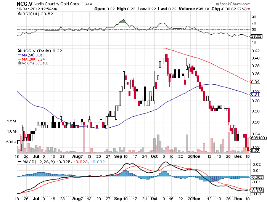Click the 0.42 price axis label

pos(256,51)
